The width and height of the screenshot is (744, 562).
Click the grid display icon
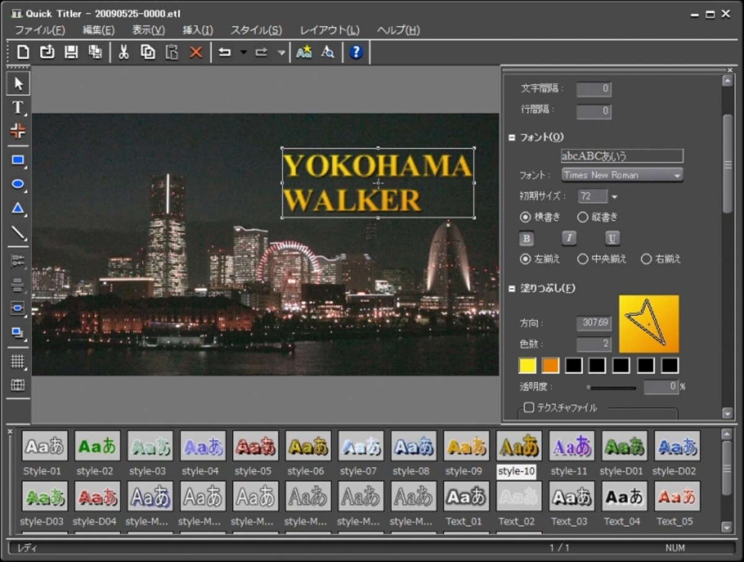(18, 362)
